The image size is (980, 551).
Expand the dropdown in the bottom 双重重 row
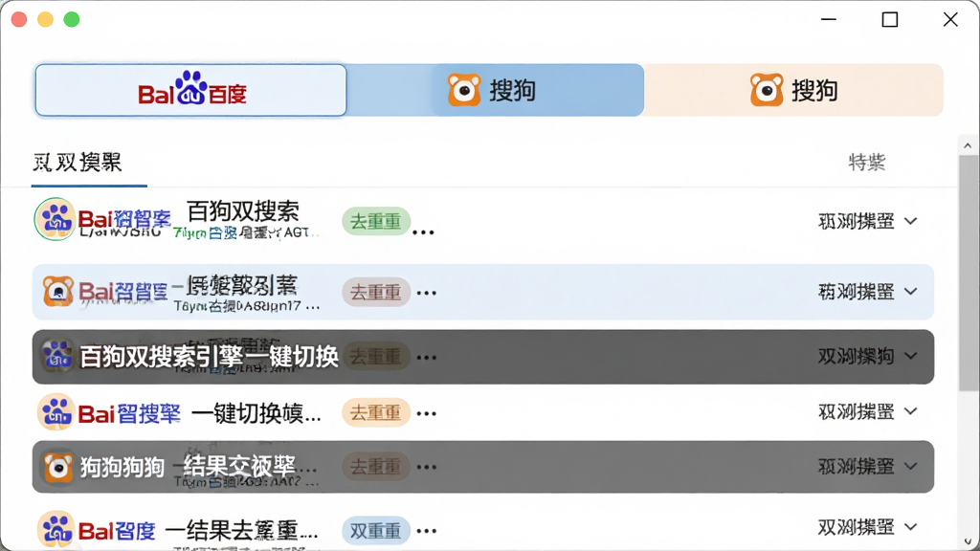click(x=867, y=527)
